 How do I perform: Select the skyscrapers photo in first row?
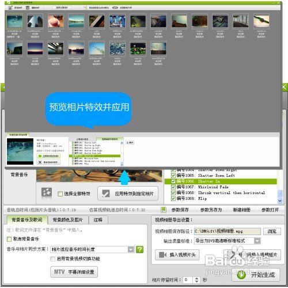tap(35, 21)
